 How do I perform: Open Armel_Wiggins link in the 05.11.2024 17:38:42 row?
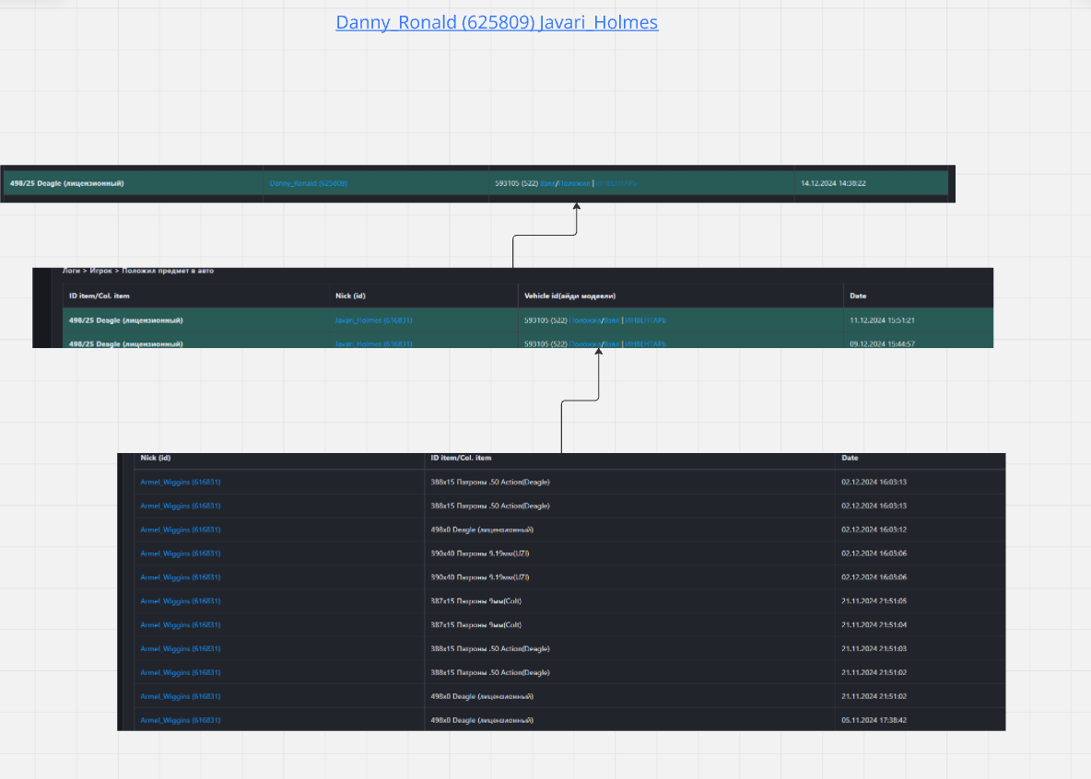point(180,720)
